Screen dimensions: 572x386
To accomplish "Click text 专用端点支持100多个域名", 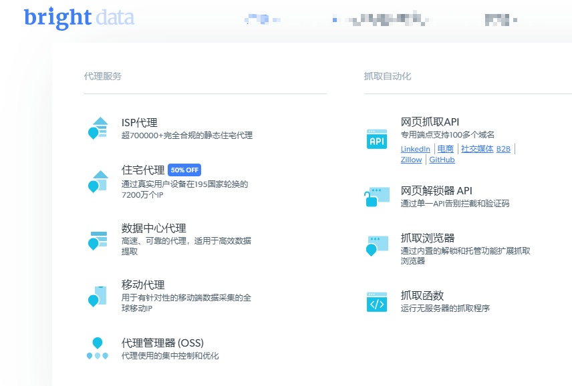I will tap(448, 134).
